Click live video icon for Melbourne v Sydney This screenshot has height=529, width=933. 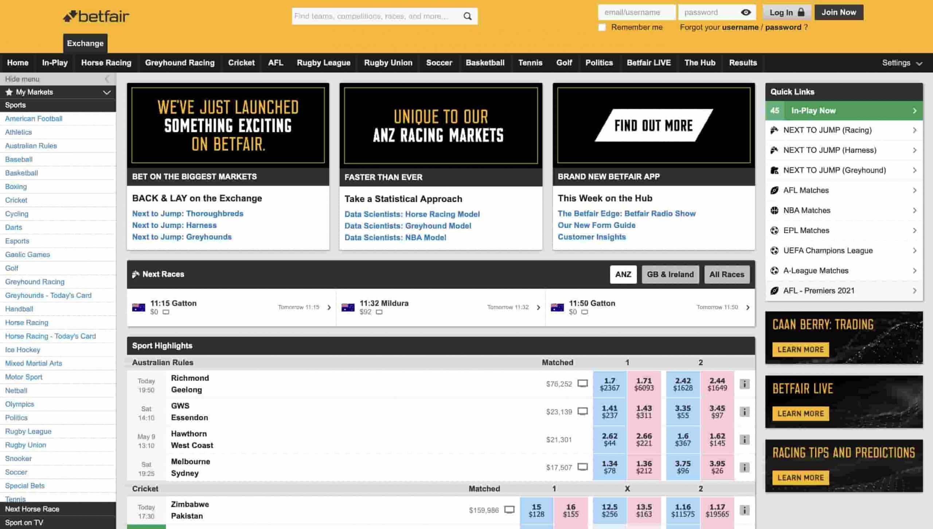pyautogui.click(x=582, y=467)
